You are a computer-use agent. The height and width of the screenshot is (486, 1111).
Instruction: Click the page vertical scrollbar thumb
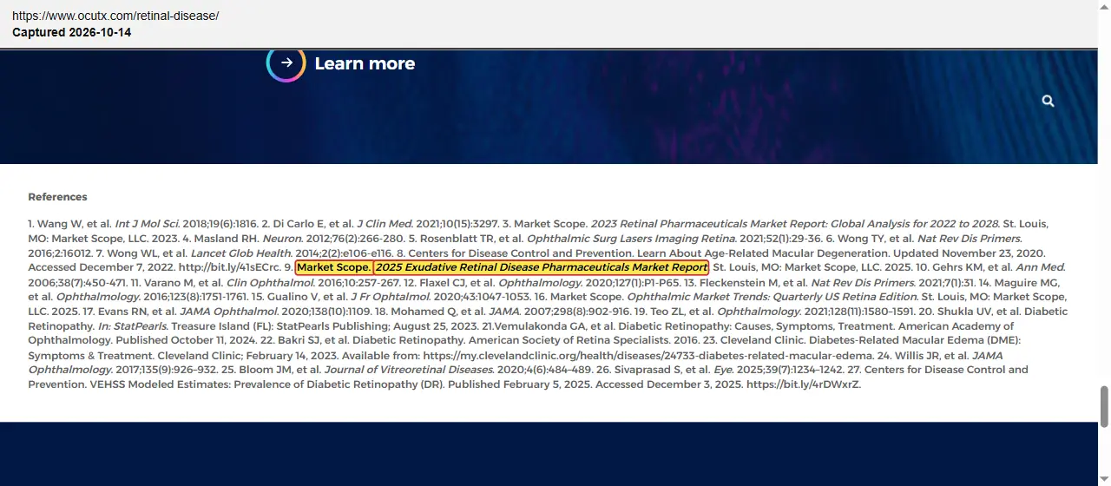(x=1104, y=406)
